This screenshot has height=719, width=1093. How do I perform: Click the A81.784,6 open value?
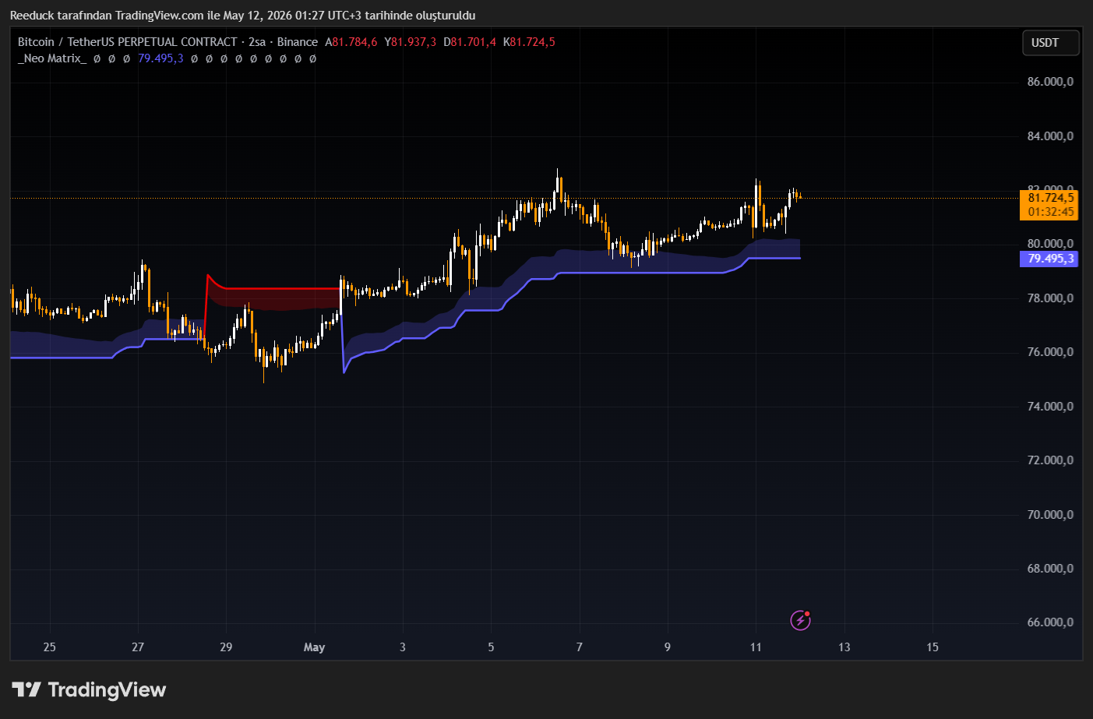click(351, 42)
